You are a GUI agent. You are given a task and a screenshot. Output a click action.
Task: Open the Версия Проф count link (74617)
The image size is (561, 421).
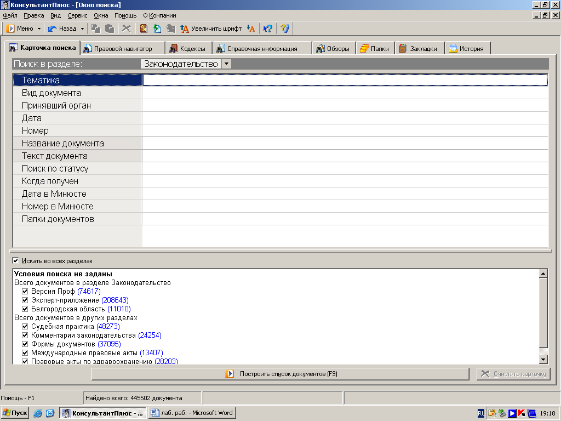(x=89, y=292)
